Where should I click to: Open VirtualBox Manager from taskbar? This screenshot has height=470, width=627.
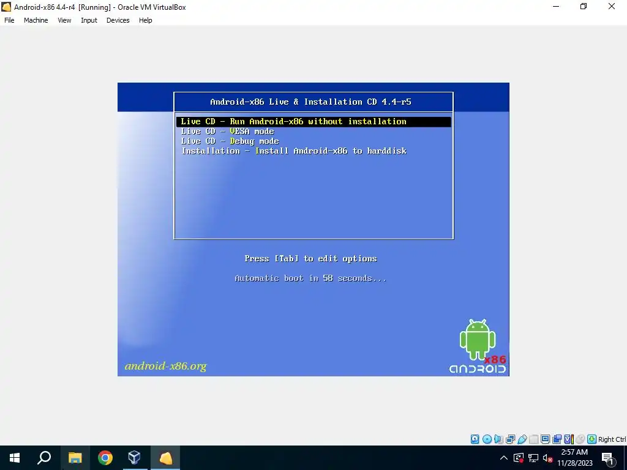pyautogui.click(x=135, y=458)
